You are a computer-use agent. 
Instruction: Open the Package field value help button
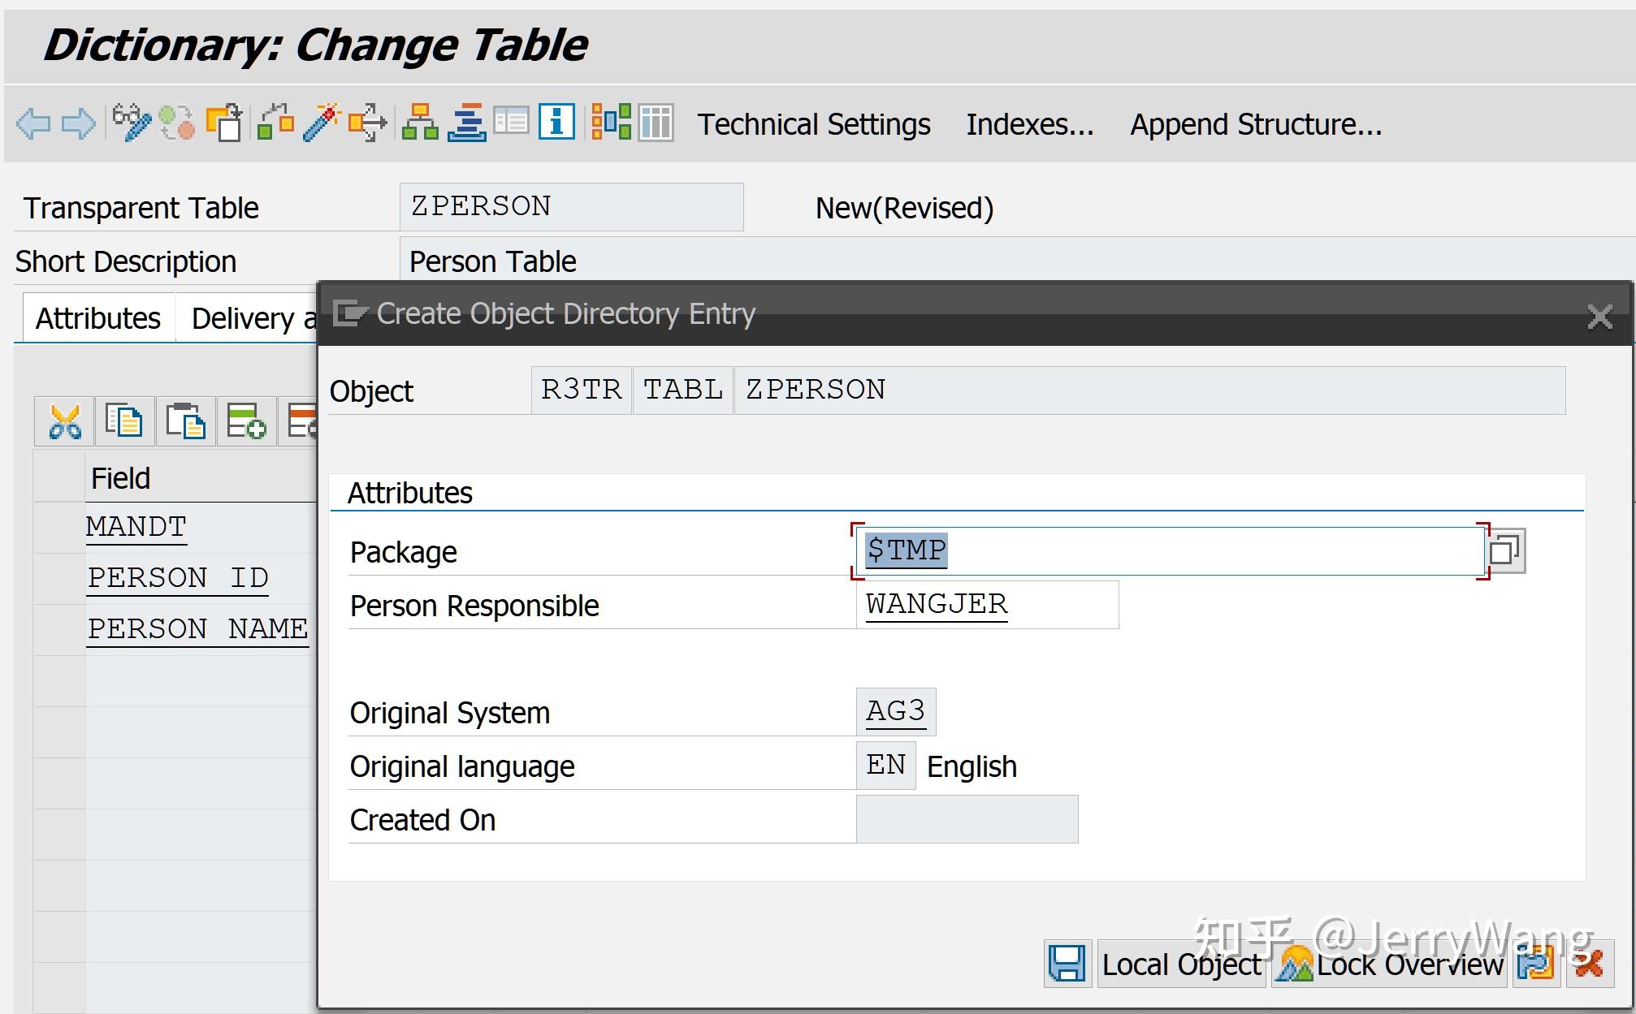point(1505,551)
